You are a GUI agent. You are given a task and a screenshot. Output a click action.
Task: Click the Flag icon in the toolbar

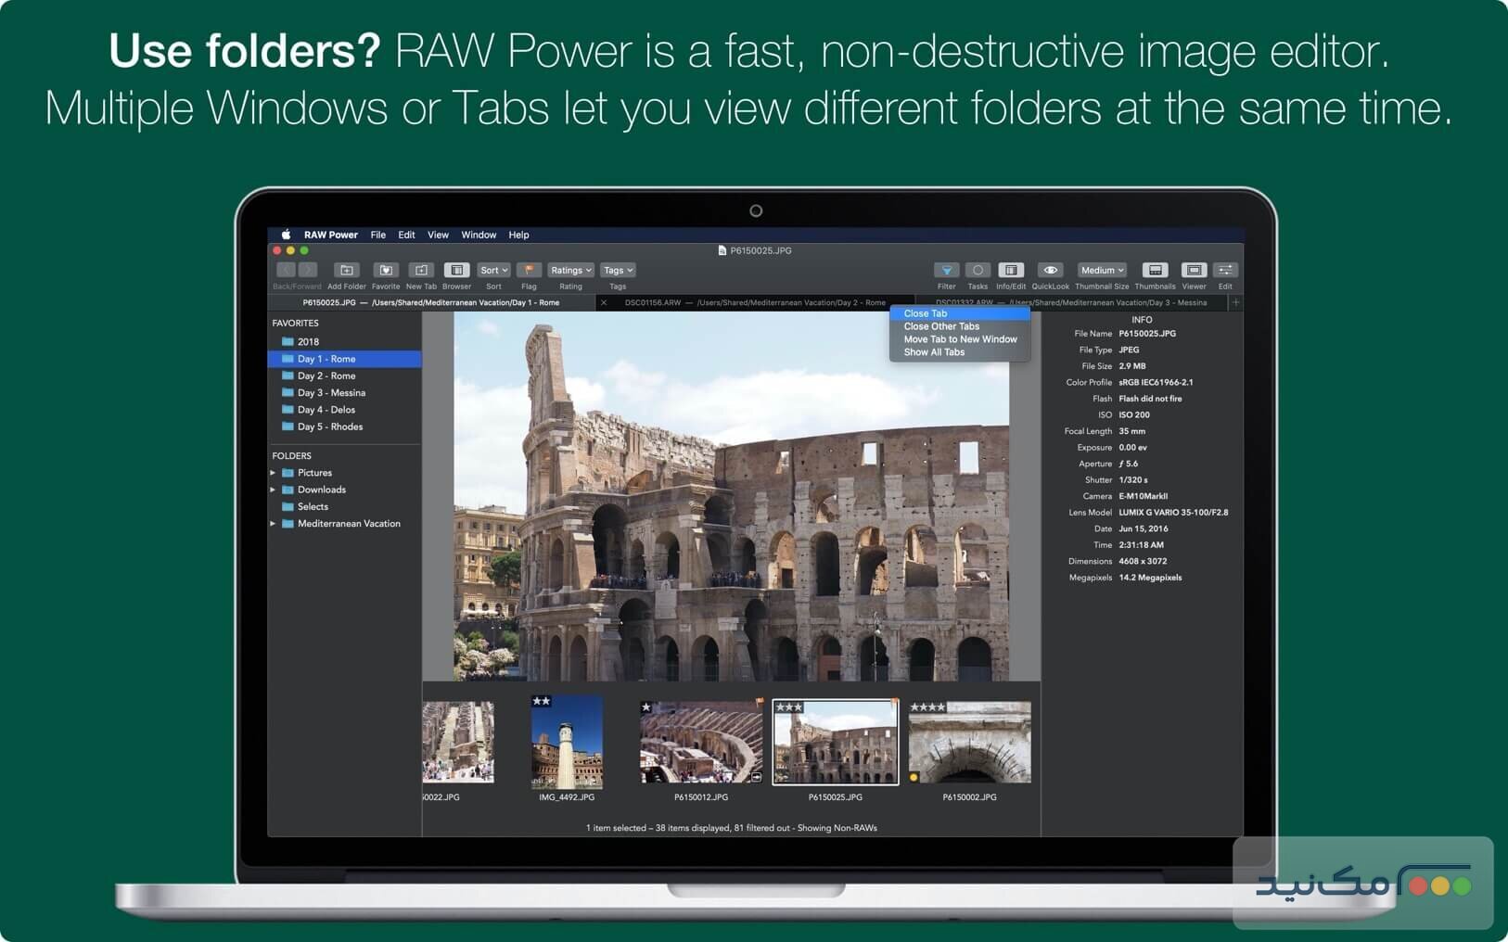tap(529, 271)
